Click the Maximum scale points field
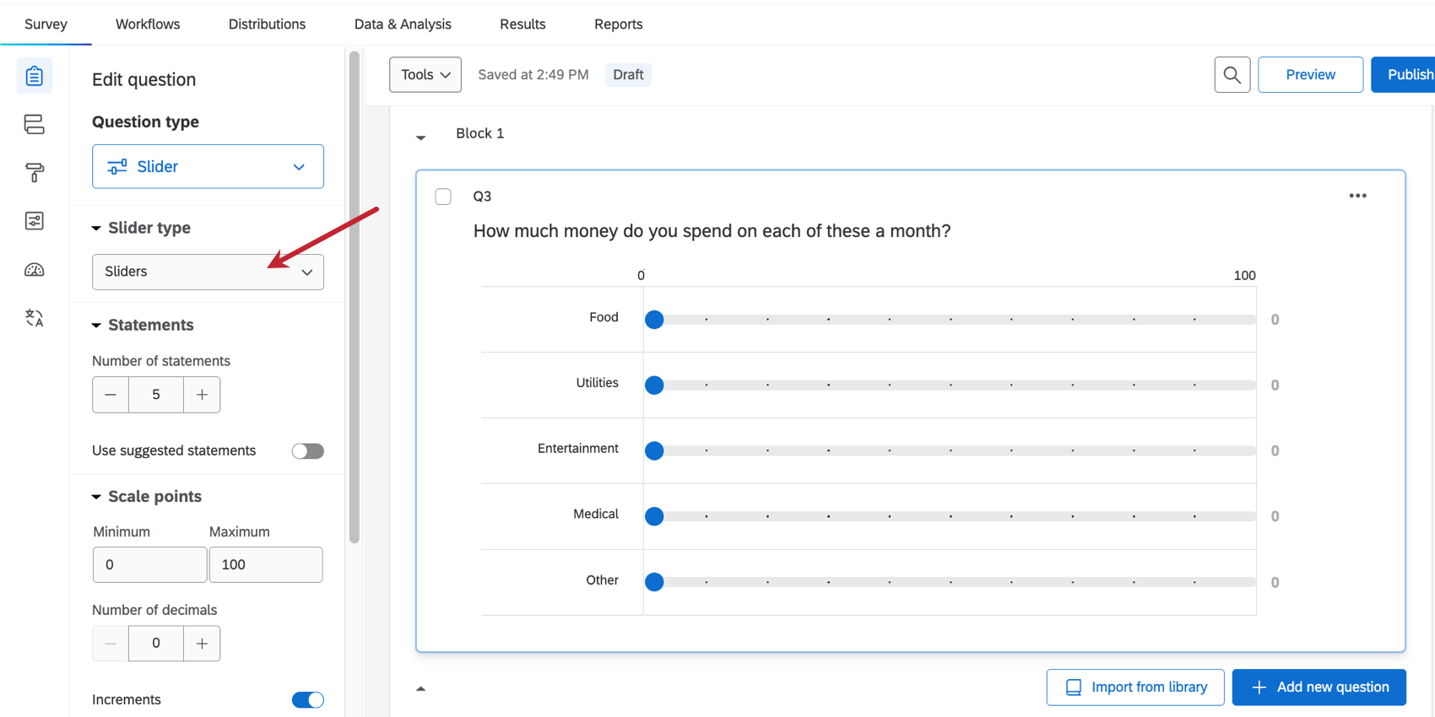This screenshot has height=717, width=1435. 266,565
